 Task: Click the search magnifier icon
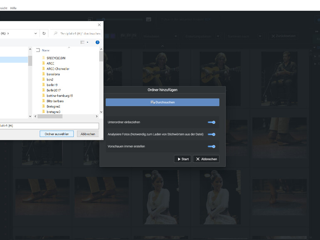[55, 34]
